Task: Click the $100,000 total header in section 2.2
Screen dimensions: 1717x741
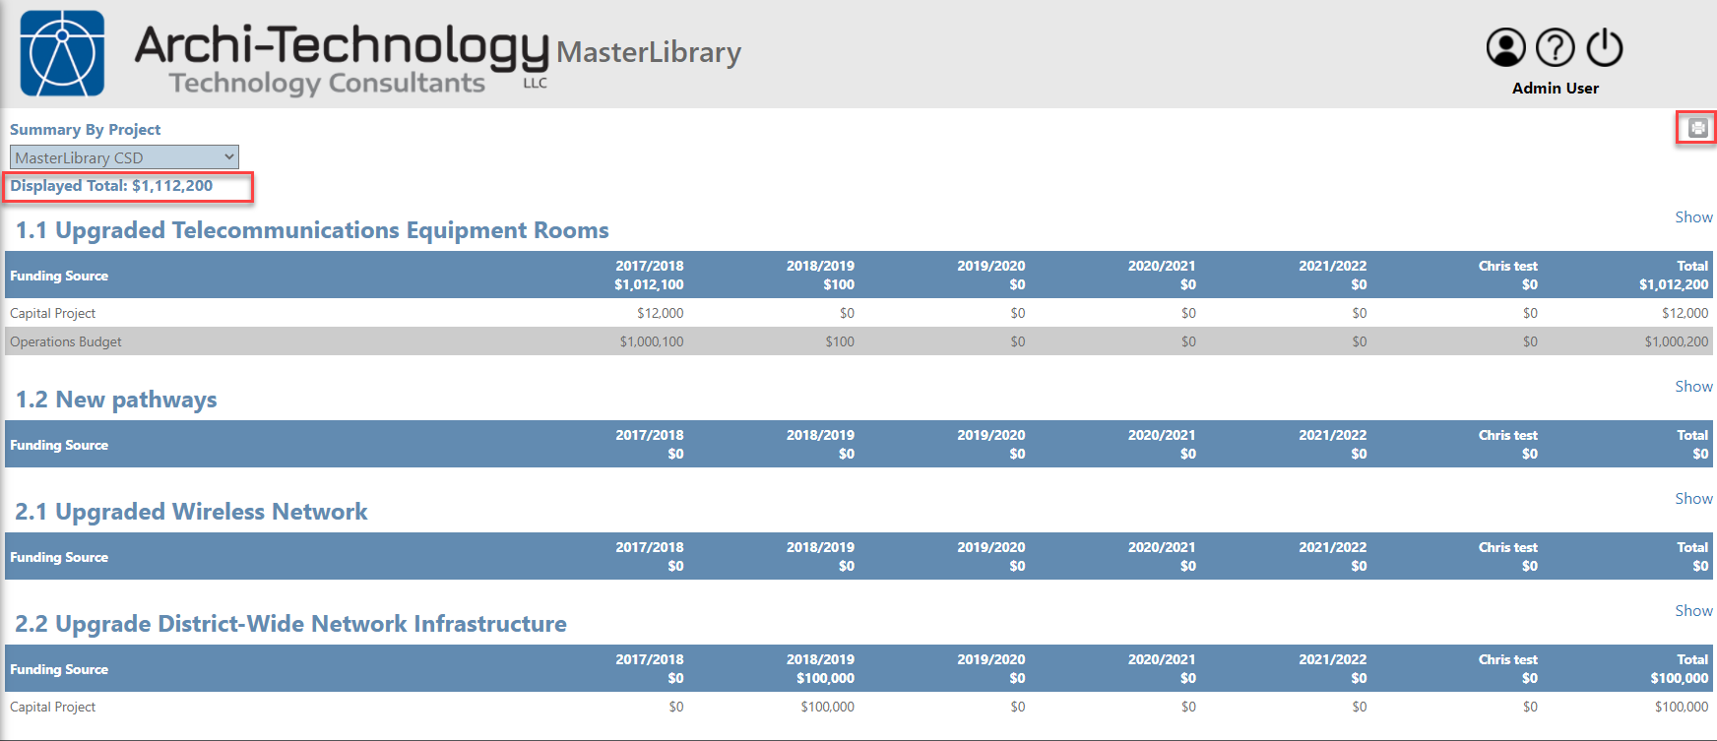Action: click(1680, 678)
